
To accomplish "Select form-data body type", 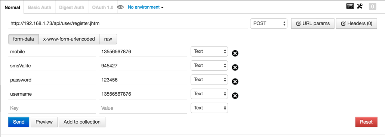I will point(24,39).
